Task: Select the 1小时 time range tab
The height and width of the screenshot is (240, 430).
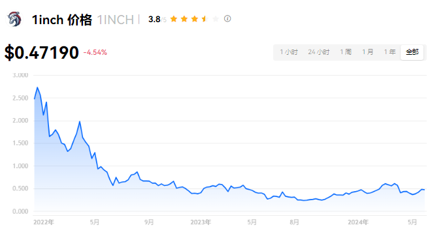Action: pos(289,52)
